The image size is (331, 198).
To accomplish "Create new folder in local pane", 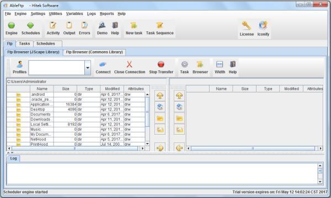I will 160,118.
